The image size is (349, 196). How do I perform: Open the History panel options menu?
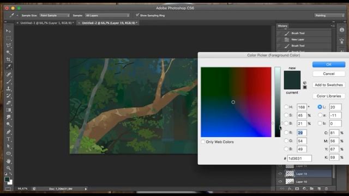pos(333,26)
